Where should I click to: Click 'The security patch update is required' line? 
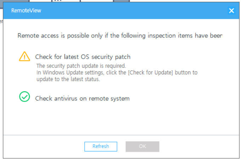[x=81, y=66]
